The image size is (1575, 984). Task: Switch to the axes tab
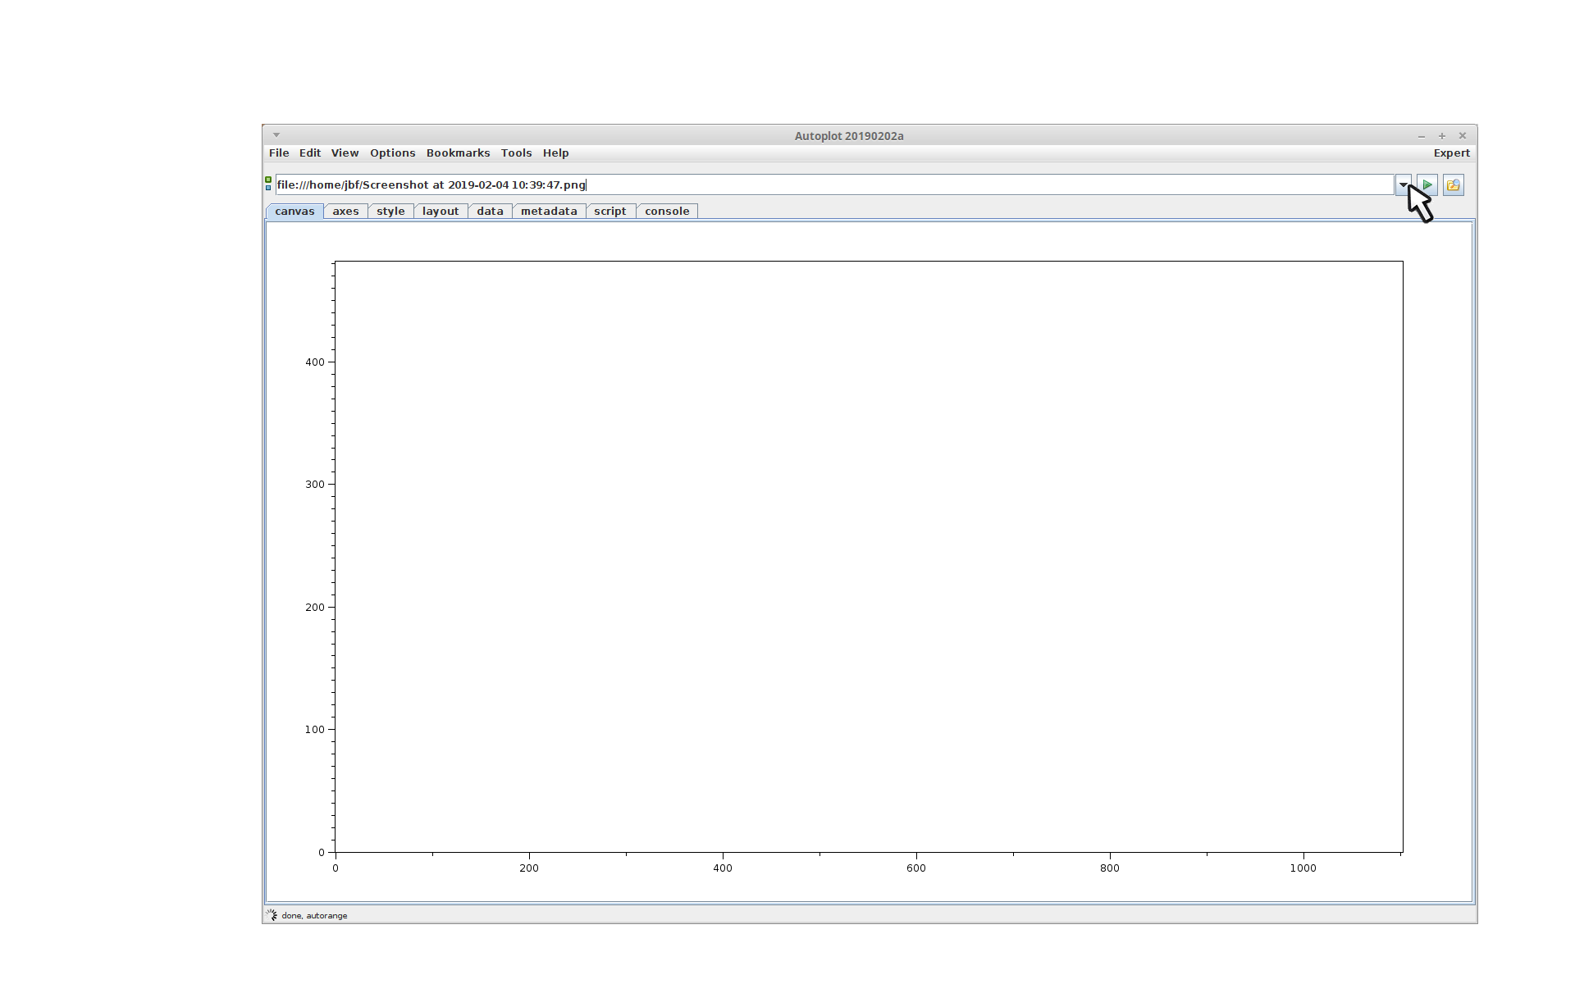point(345,212)
